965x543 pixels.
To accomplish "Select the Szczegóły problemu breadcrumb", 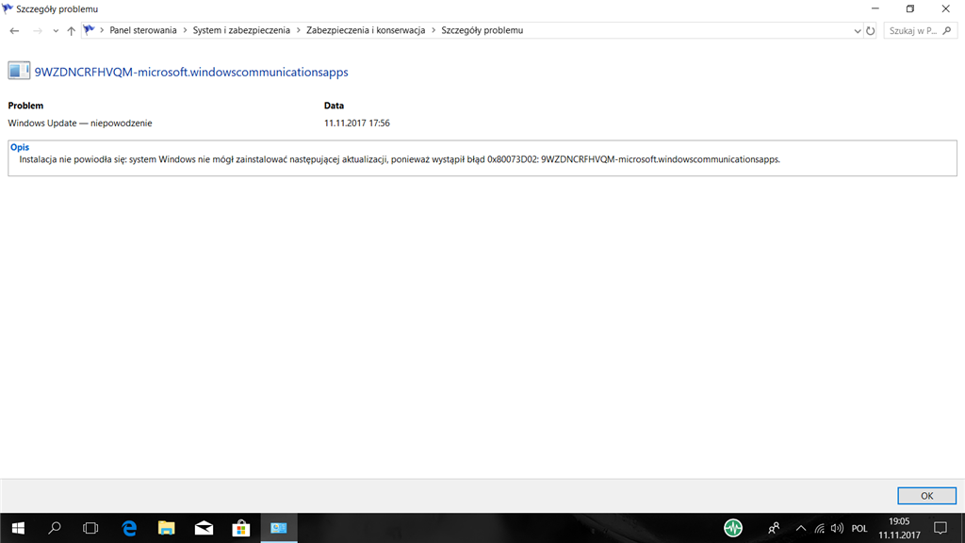I will point(482,30).
